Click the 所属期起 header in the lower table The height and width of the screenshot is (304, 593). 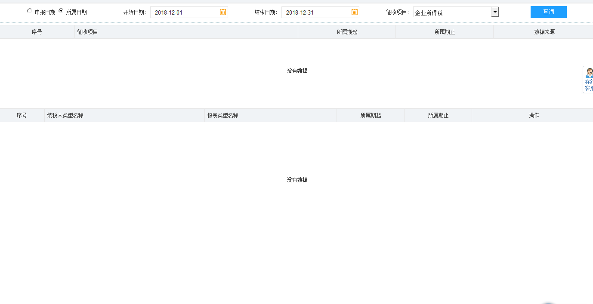[x=371, y=115]
